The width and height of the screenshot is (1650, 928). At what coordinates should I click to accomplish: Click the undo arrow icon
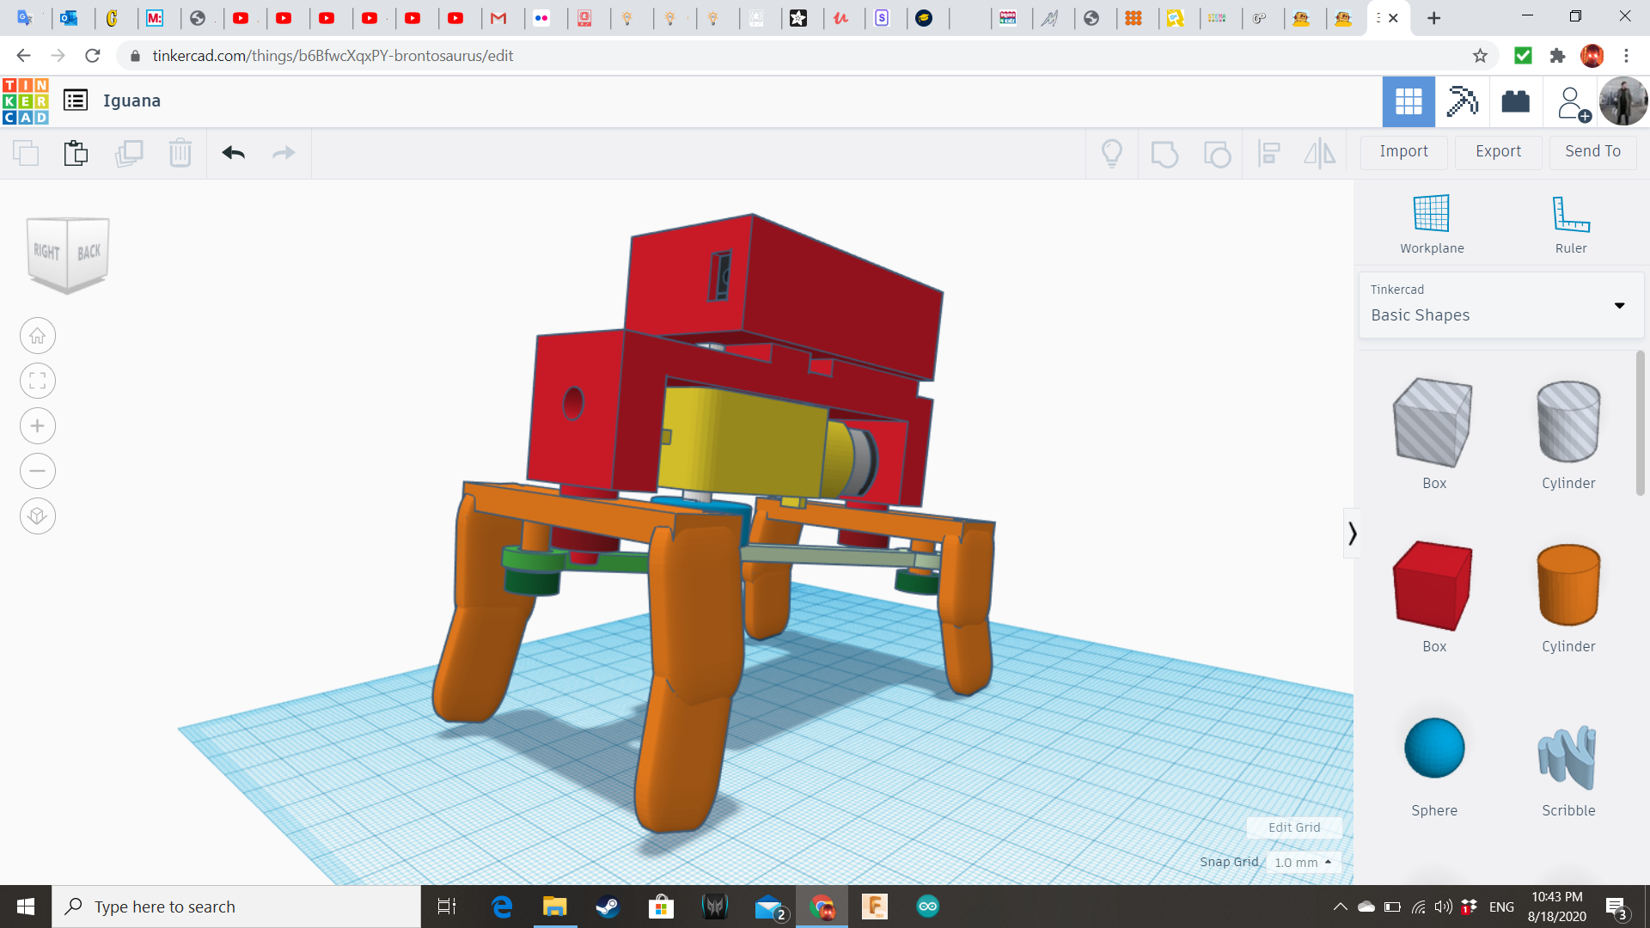click(233, 153)
